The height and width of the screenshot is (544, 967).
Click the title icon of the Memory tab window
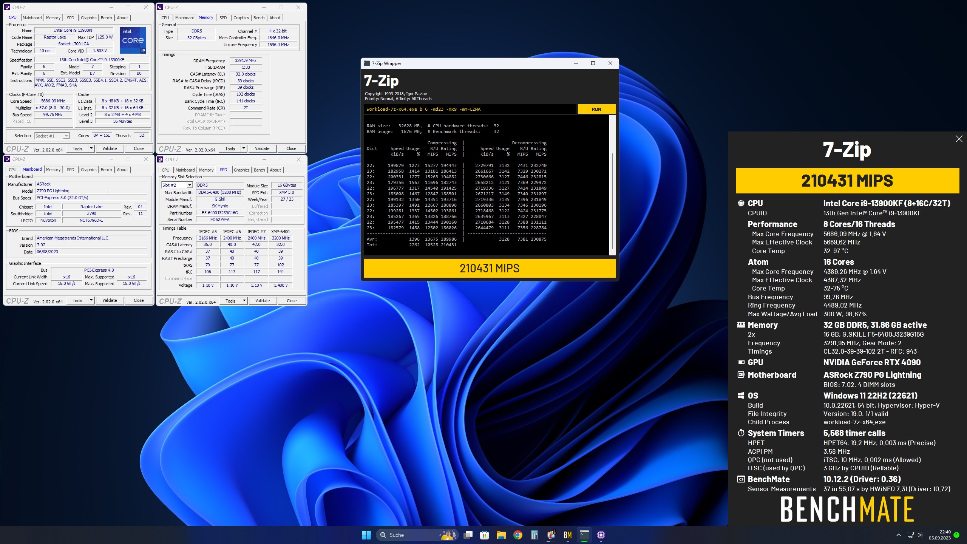(160, 7)
